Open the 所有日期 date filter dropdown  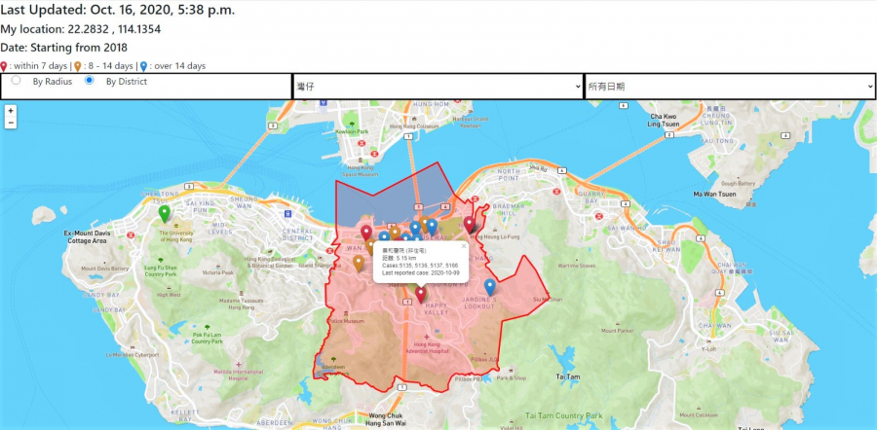click(729, 87)
